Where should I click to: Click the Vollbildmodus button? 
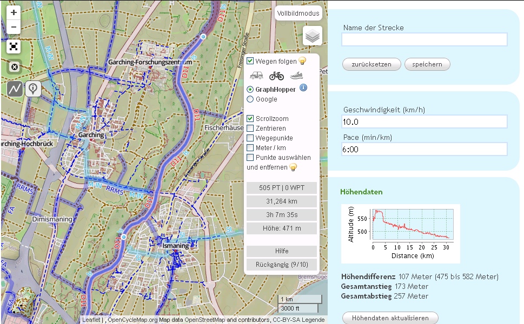point(298,13)
